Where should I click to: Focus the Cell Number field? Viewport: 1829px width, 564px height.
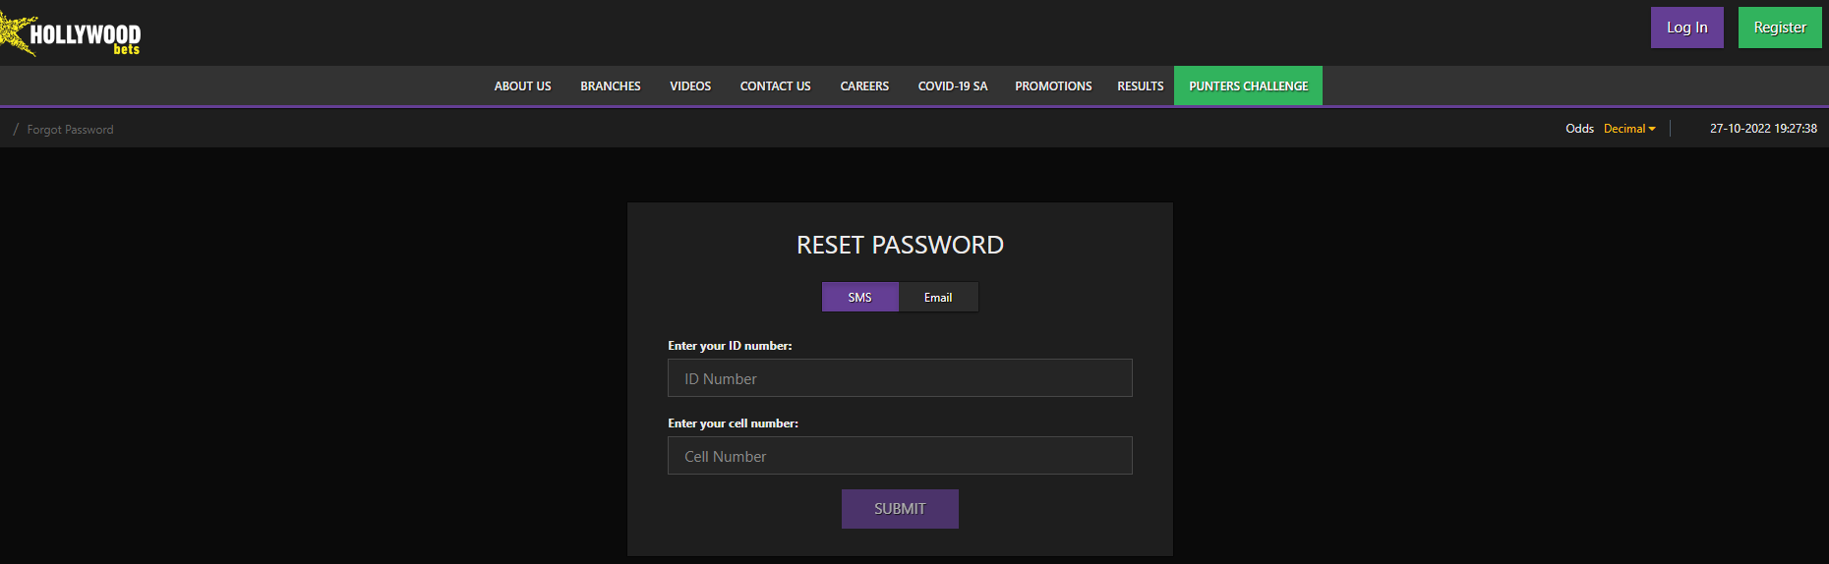(899, 456)
